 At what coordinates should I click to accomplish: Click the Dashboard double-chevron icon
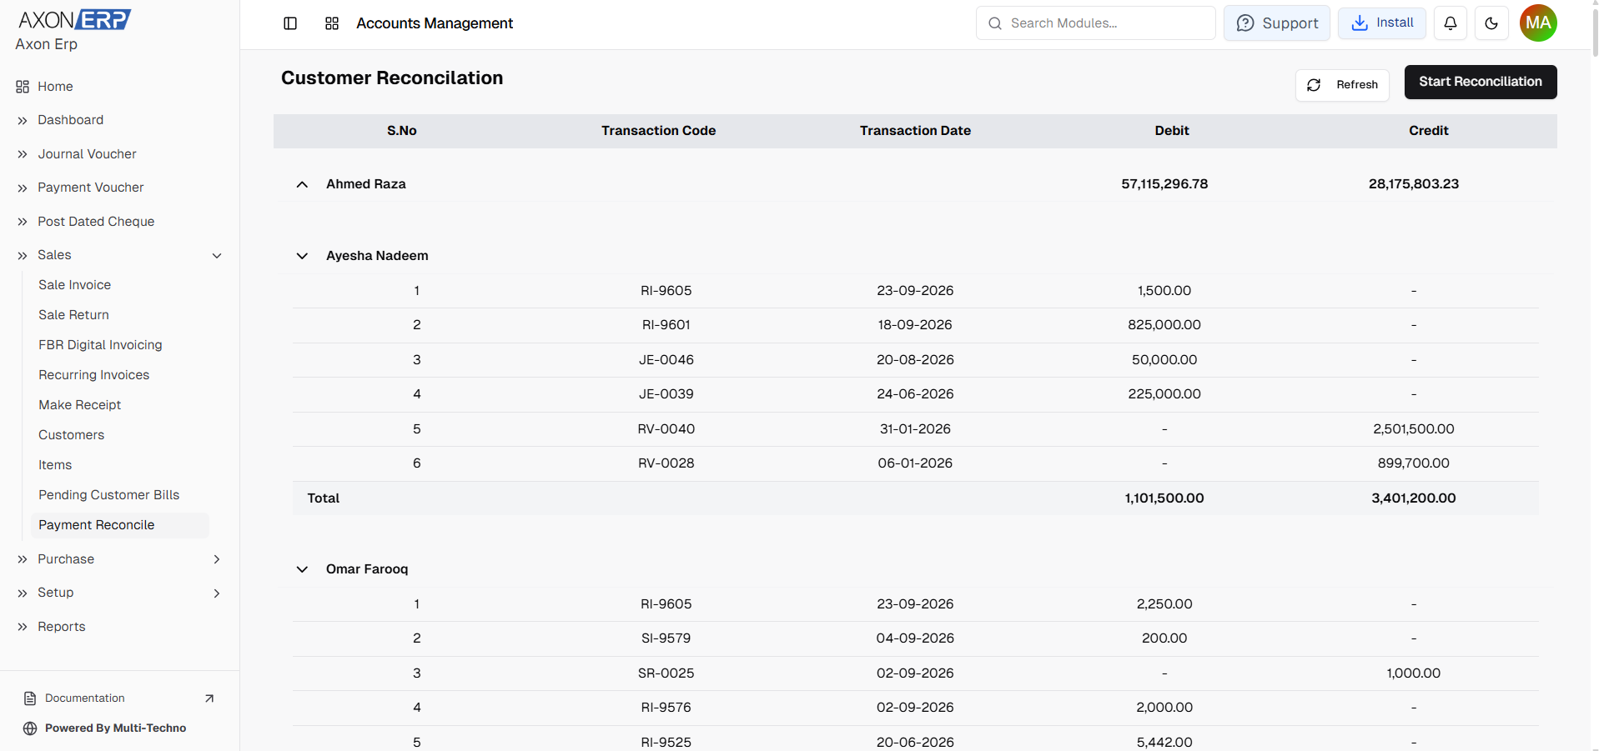23,121
